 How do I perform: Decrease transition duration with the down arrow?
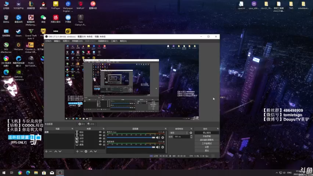191,138
